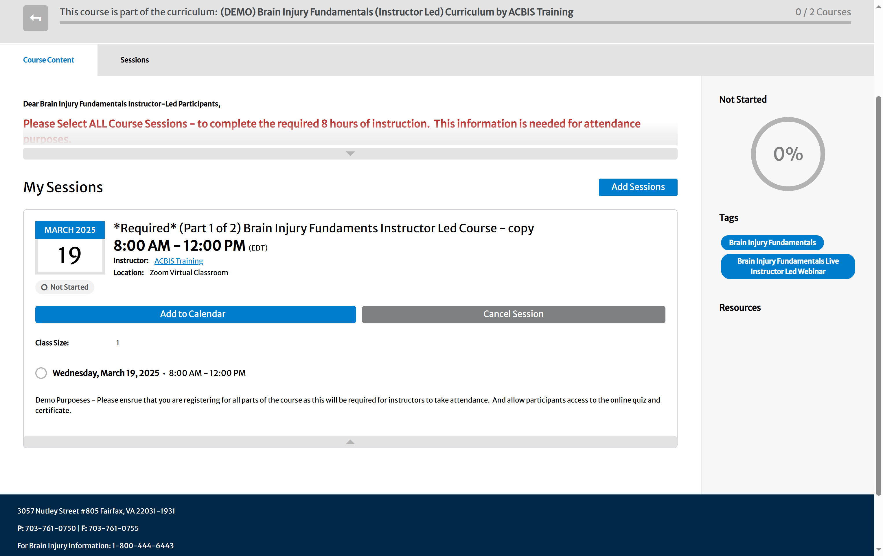Click the 0% progress circle
The width and height of the screenshot is (883, 556).
tap(788, 154)
